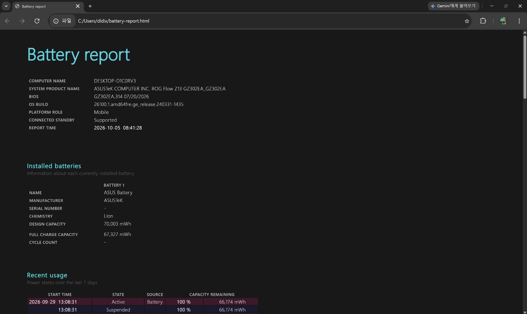Click the Installed batteries section heading

tap(54, 166)
